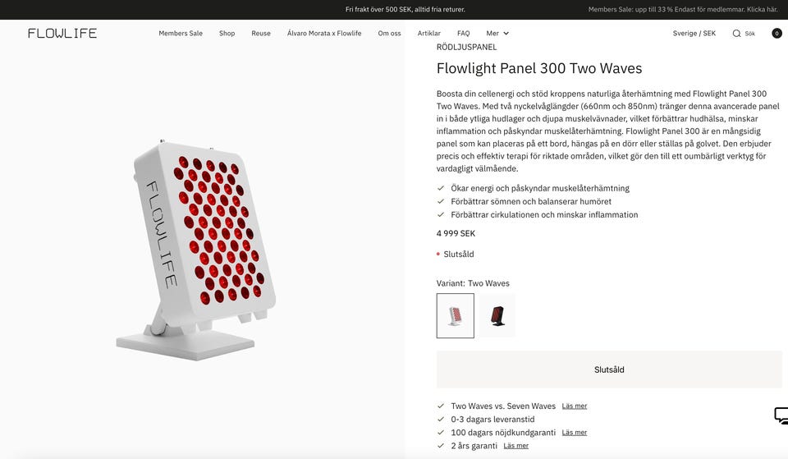This screenshot has height=459, width=788.
Task: Open the Artiklar menu item
Action: click(x=429, y=34)
